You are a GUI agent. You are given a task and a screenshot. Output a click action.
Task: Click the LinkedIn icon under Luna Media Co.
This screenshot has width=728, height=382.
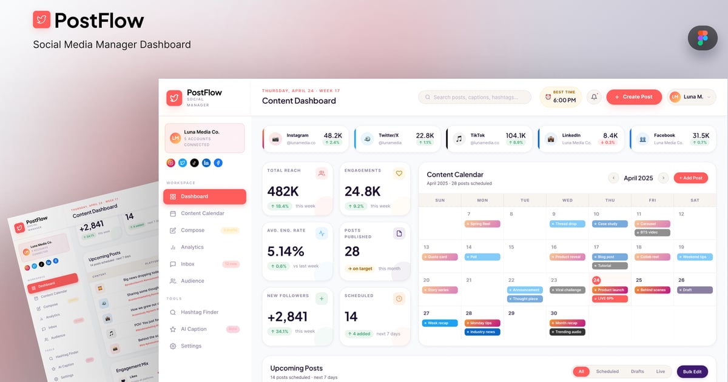pyautogui.click(x=206, y=163)
